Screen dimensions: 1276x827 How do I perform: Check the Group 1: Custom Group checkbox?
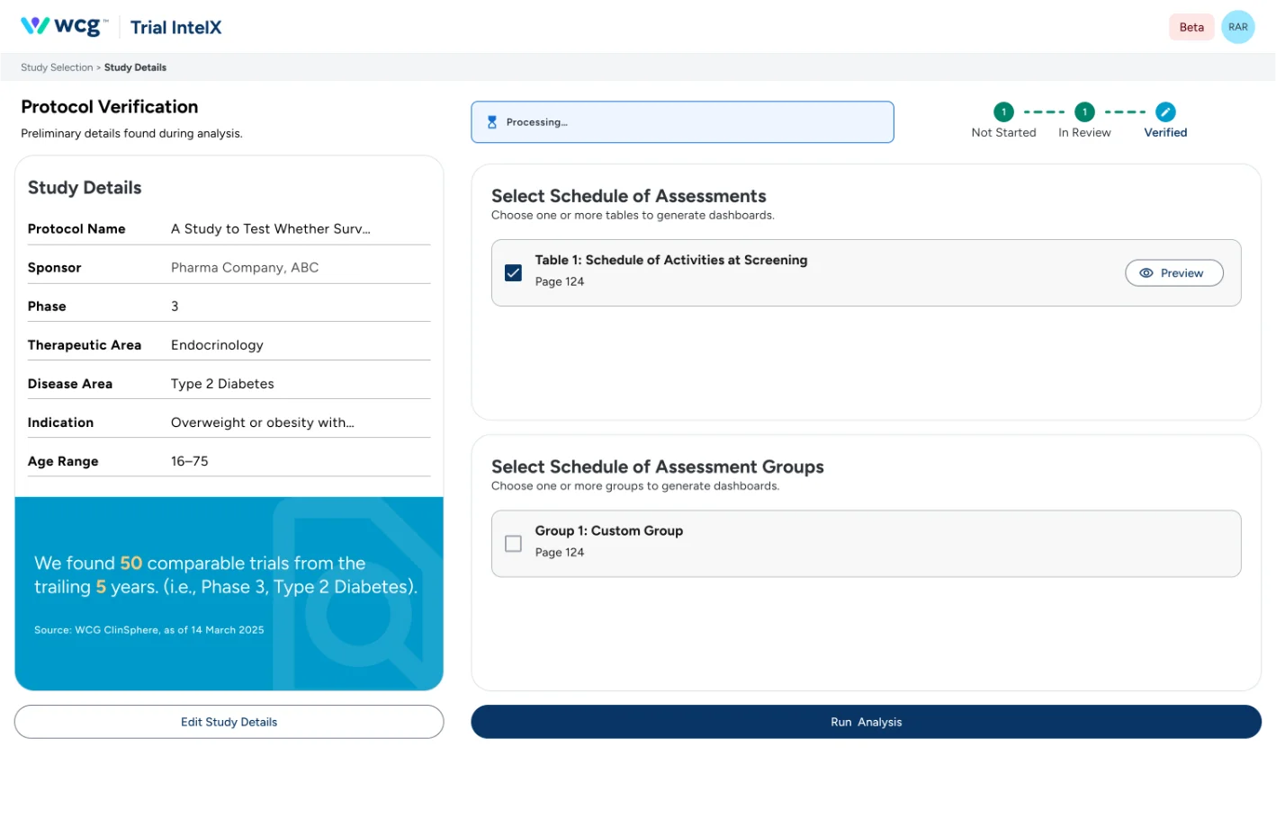513,543
